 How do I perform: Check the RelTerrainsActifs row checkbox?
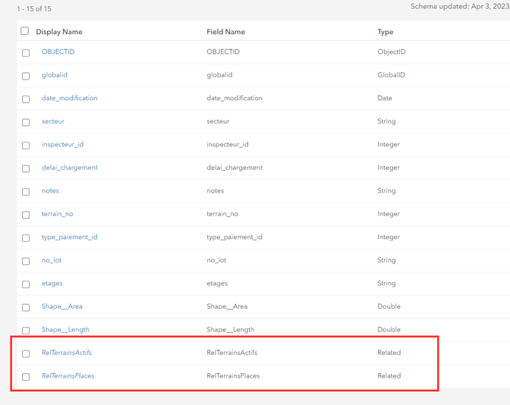click(26, 353)
